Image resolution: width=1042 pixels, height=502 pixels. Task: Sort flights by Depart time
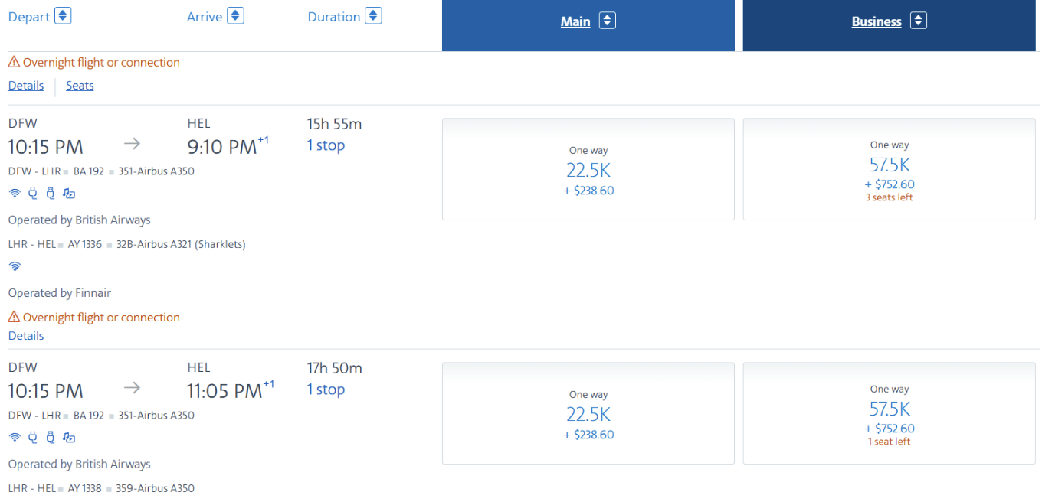click(x=63, y=15)
